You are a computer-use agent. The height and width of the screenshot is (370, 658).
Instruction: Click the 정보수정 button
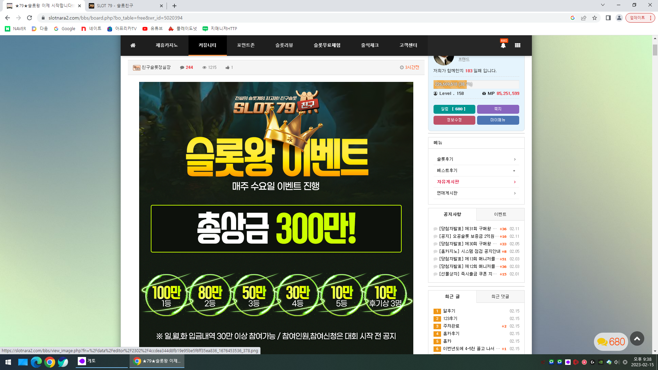(x=454, y=120)
